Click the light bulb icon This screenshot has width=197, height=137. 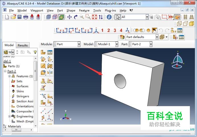coord(35,52)
